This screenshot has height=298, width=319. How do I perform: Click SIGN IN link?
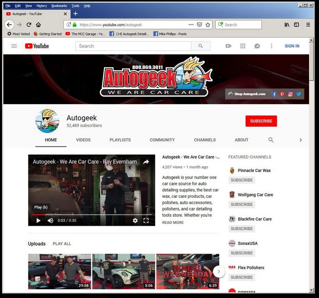coord(292,46)
